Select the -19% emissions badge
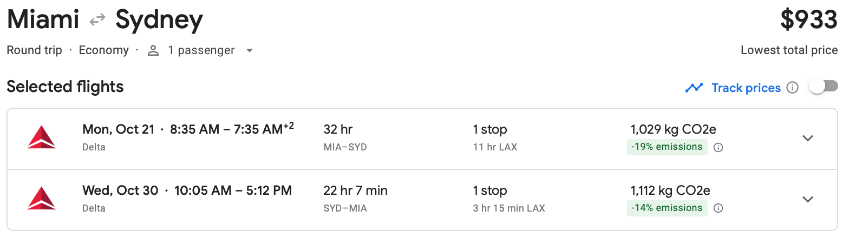This screenshot has height=250, width=862. point(667,147)
